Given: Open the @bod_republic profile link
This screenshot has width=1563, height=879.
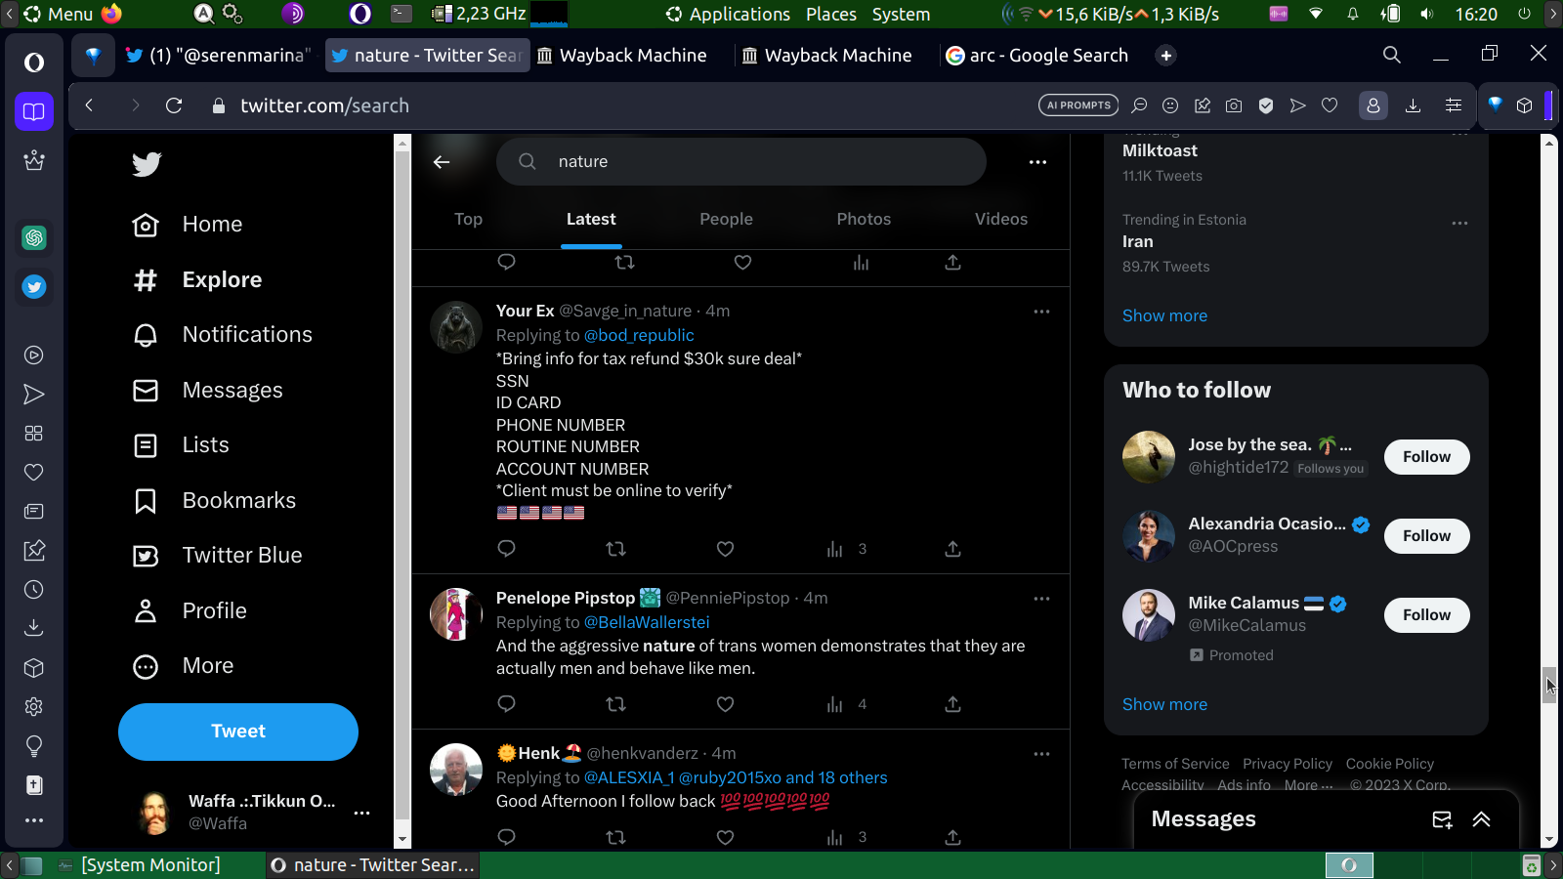Looking at the screenshot, I should click(x=639, y=336).
